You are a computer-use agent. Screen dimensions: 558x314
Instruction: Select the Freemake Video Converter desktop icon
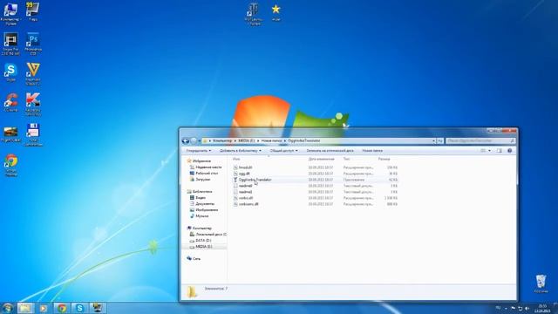33,73
